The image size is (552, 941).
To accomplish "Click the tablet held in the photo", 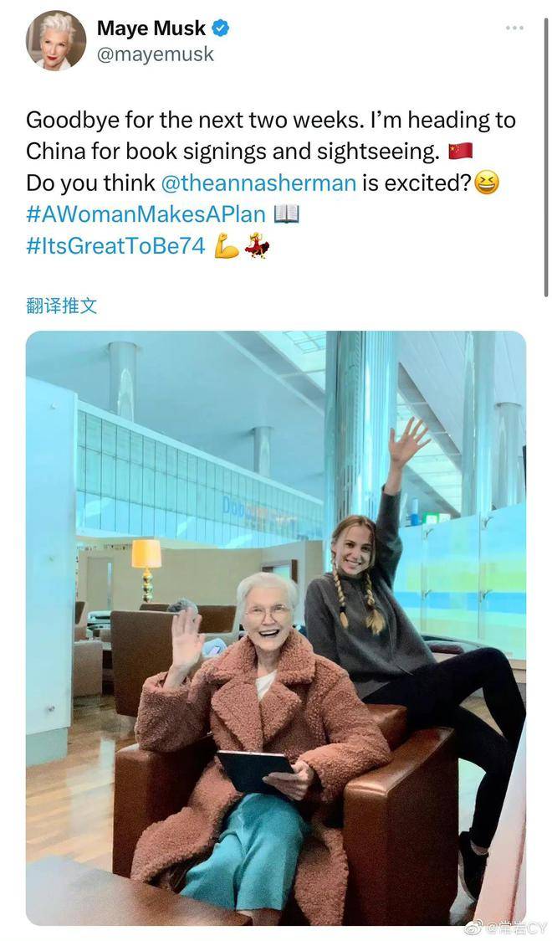I will click(x=255, y=771).
